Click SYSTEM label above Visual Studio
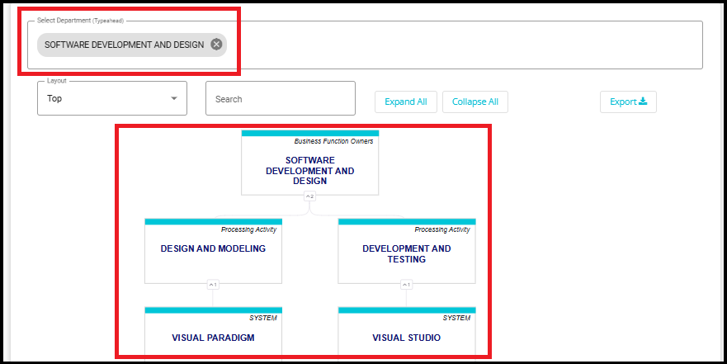727x364 pixels. point(456,318)
